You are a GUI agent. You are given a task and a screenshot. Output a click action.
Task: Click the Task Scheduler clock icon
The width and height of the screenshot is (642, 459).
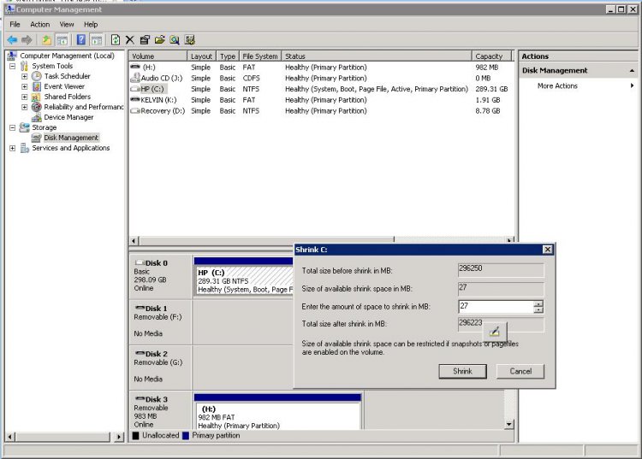point(37,76)
